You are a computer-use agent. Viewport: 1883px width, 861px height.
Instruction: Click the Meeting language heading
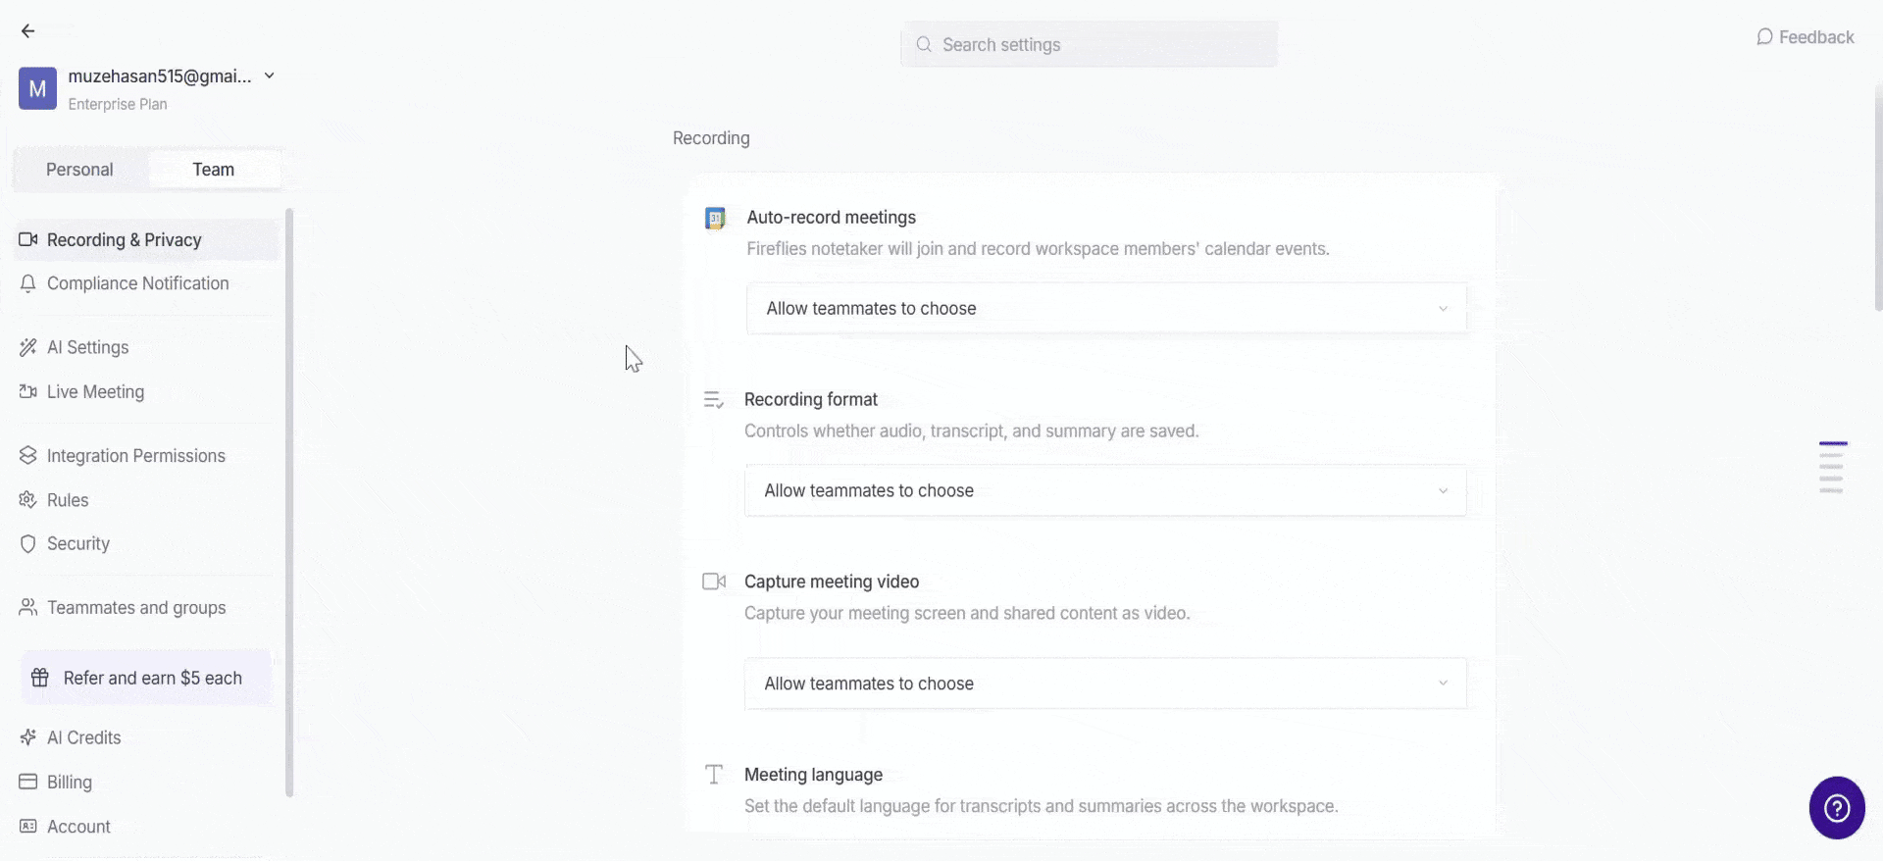(x=813, y=775)
